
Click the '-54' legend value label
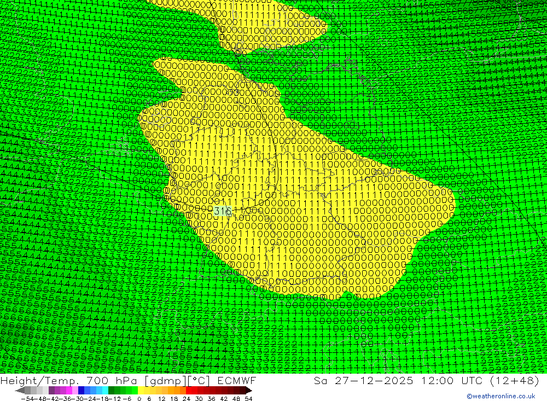click(x=27, y=399)
